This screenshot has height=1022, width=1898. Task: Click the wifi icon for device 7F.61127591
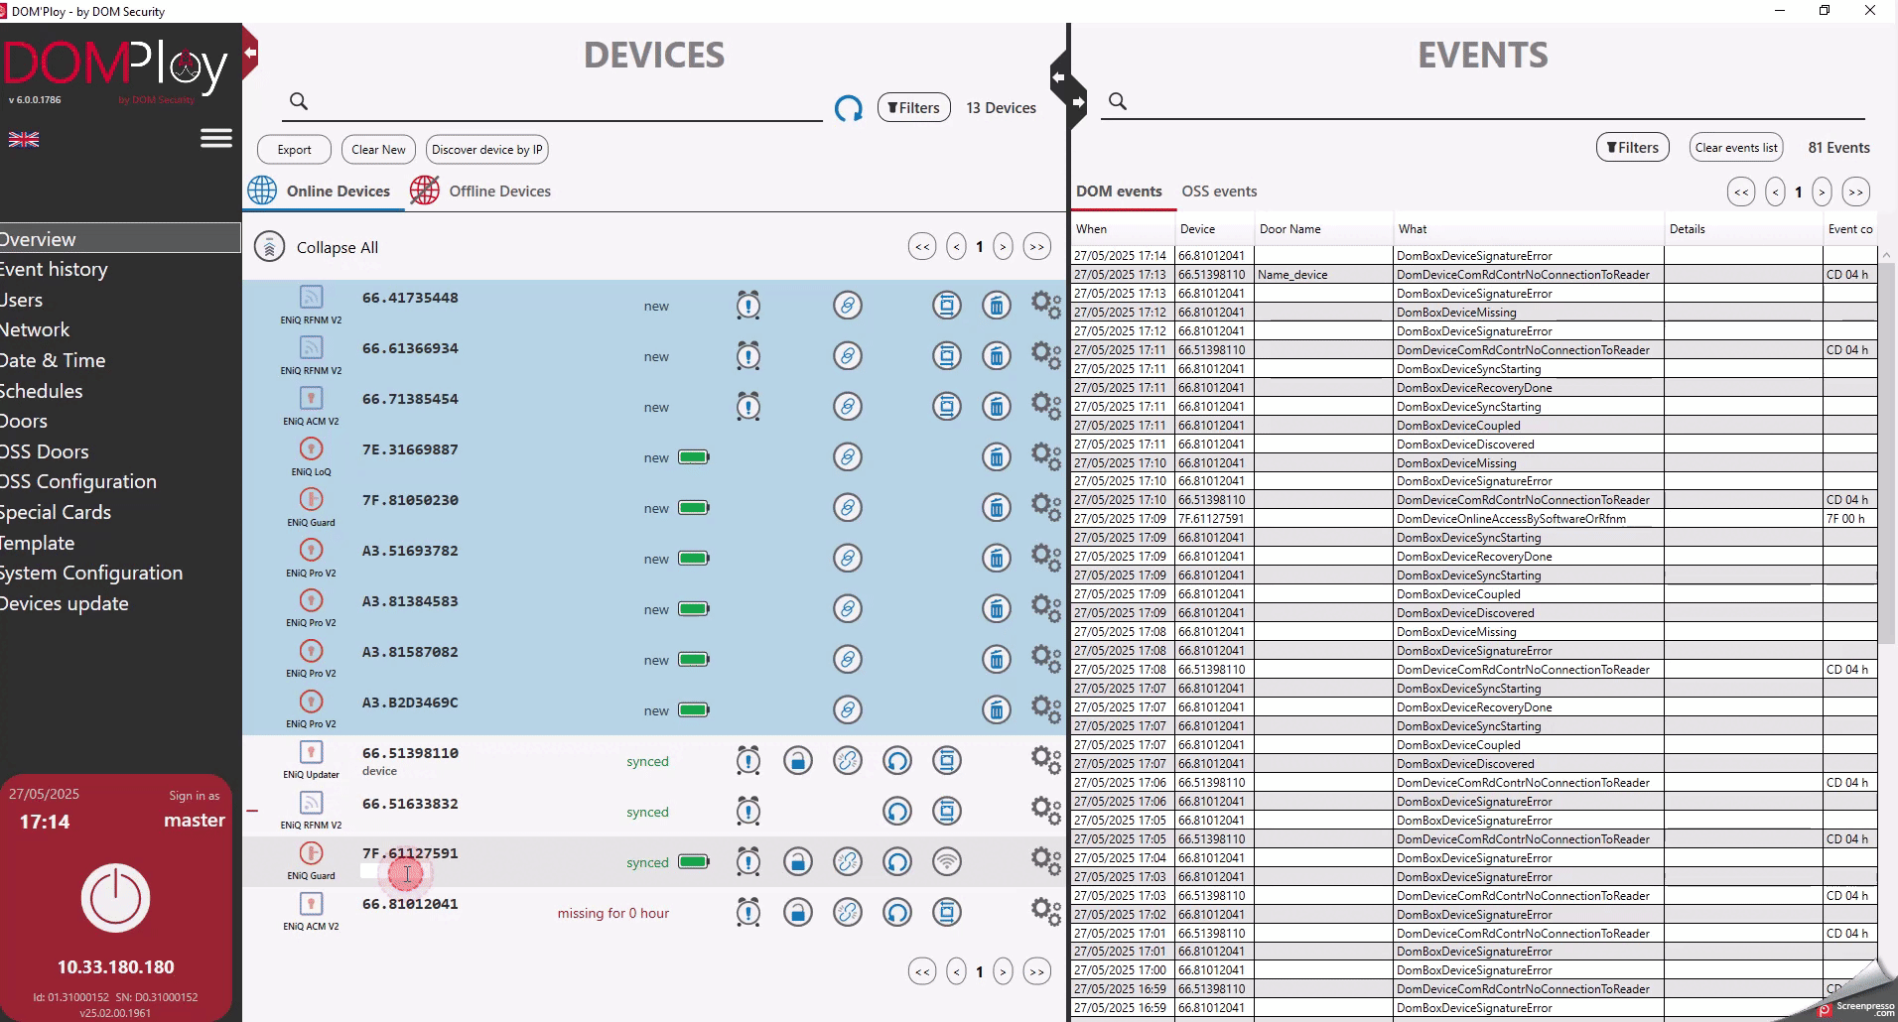(947, 862)
